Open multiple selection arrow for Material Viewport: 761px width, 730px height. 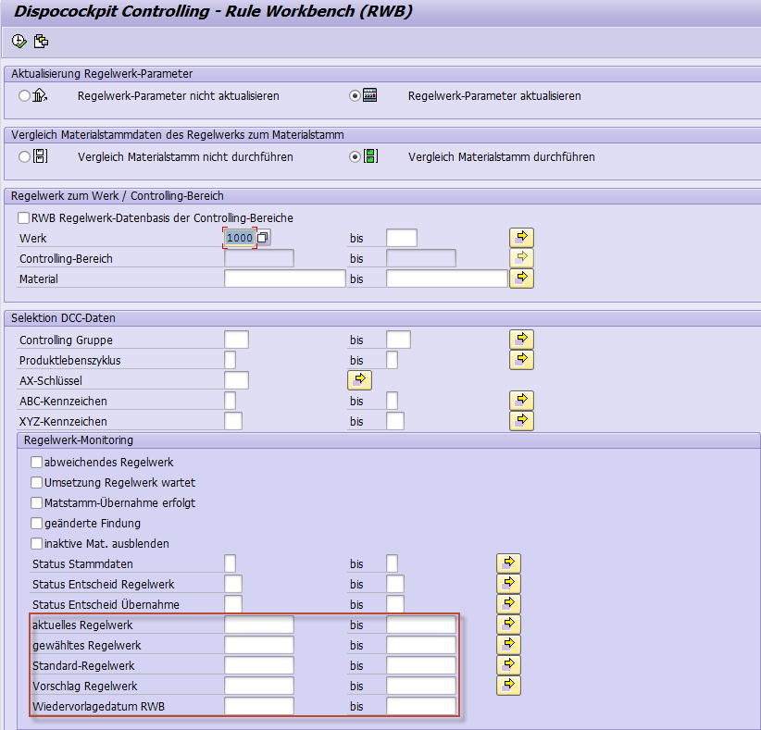click(x=521, y=278)
